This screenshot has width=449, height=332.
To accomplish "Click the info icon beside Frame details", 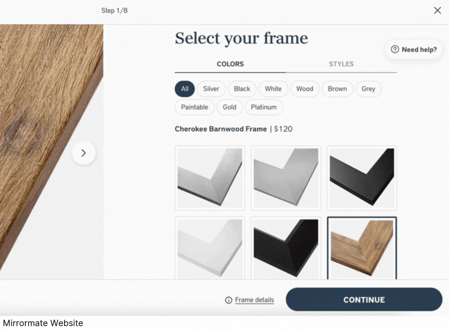I will click(228, 300).
